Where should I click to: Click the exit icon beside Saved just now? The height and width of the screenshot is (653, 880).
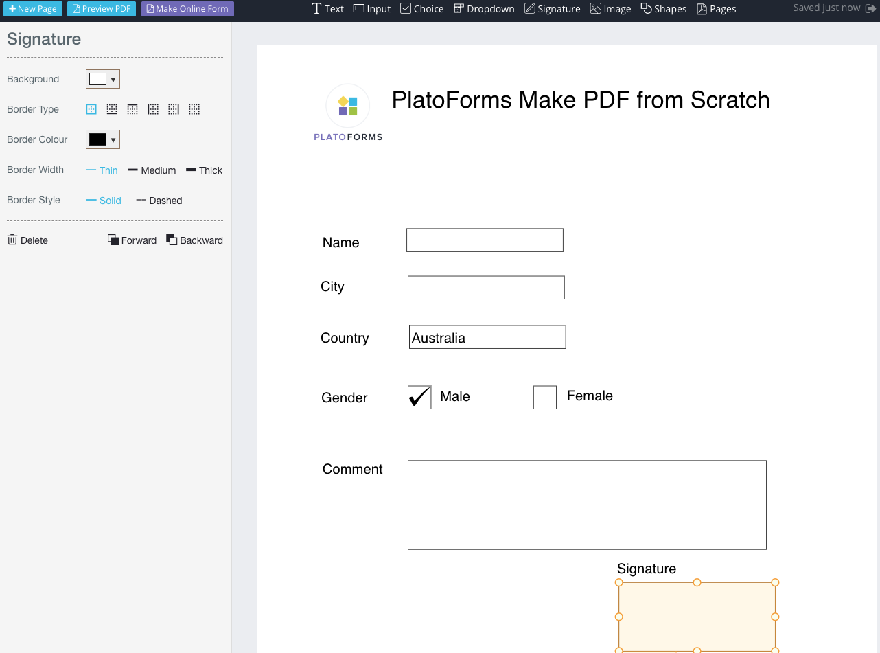click(870, 8)
